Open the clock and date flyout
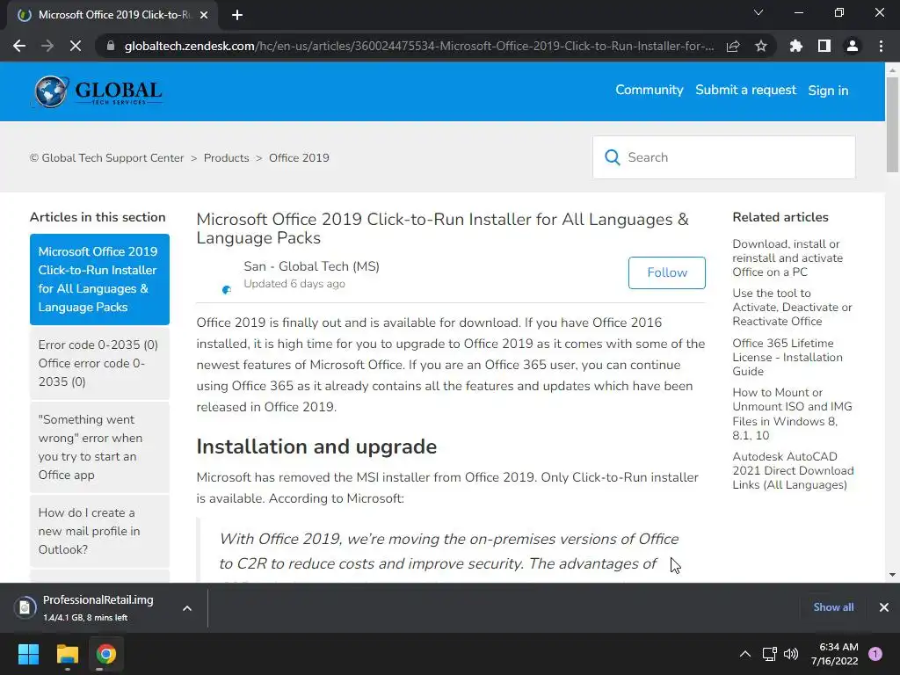This screenshot has width=900, height=675. coord(835,654)
